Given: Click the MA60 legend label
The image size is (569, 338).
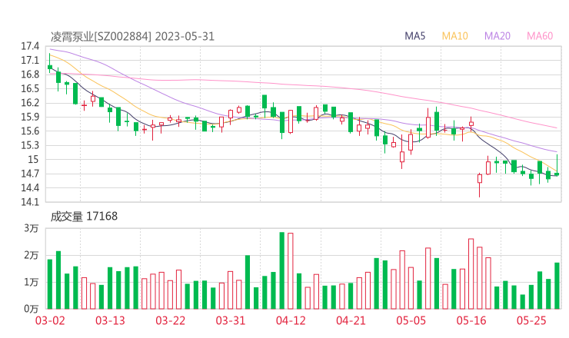Looking at the screenshot, I should (540, 36).
